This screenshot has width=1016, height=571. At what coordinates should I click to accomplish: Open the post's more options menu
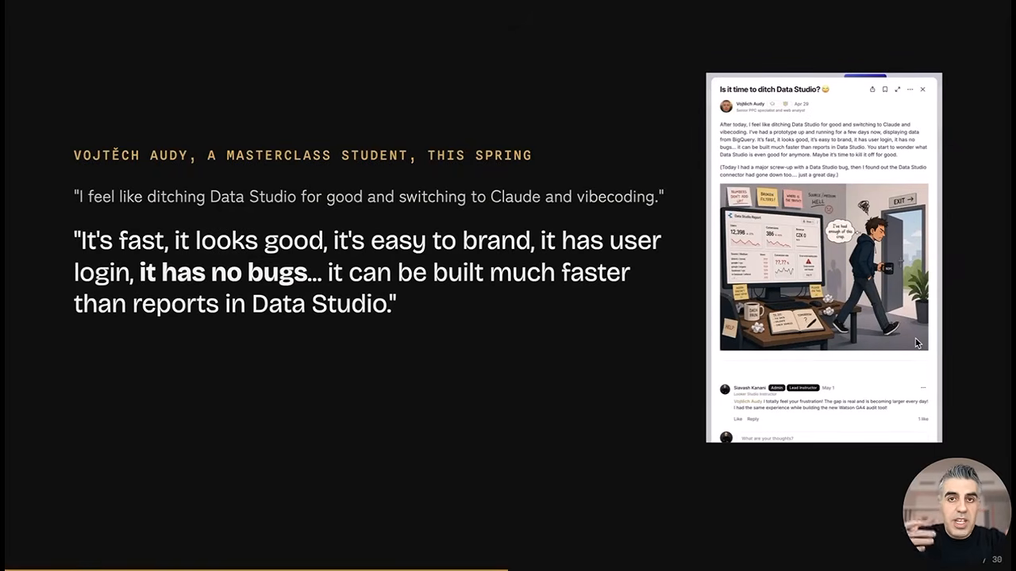(910, 90)
